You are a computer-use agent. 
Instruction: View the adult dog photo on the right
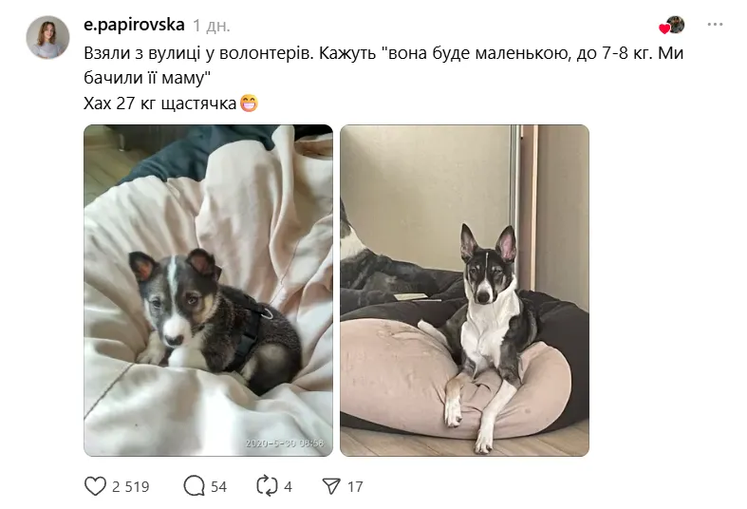pos(464,291)
